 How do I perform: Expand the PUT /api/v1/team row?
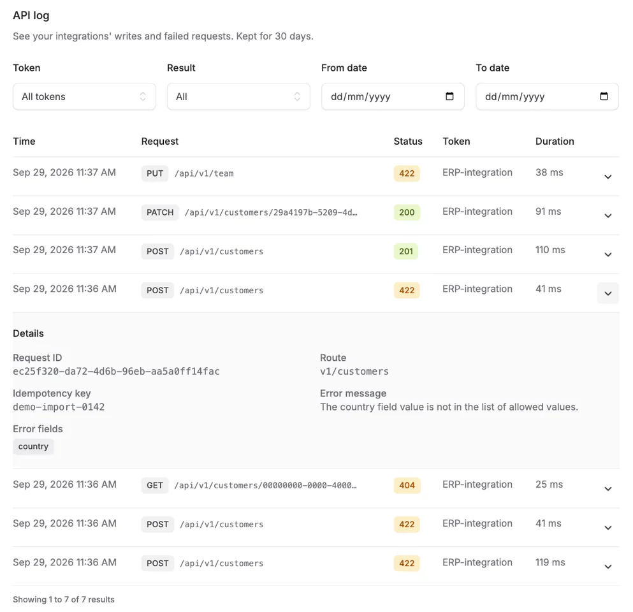(x=608, y=177)
